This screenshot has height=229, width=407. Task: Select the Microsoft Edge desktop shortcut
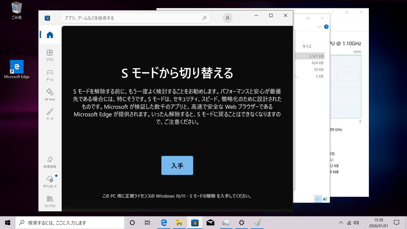17,69
